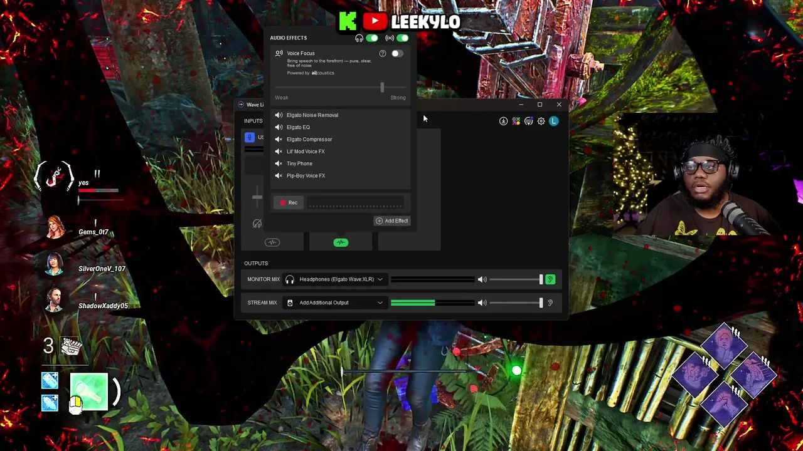Viewport: 803px width, 451px height.
Task: Open the download updates icon in Wave Link
Action: tap(503, 122)
